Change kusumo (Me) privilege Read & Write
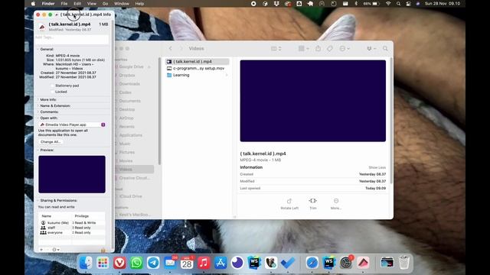This screenshot has height=275, width=490. click(84, 222)
